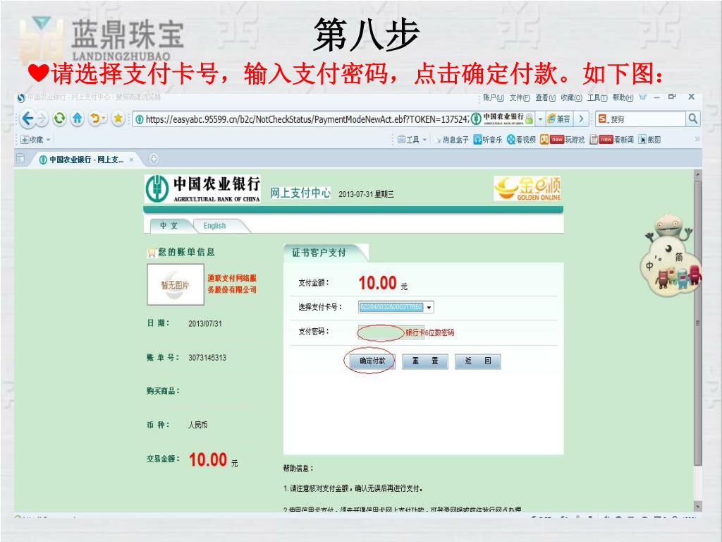Viewport: 722px width, 542px height.
Task: Click the 人民币 currency value
Action: pyautogui.click(x=197, y=424)
